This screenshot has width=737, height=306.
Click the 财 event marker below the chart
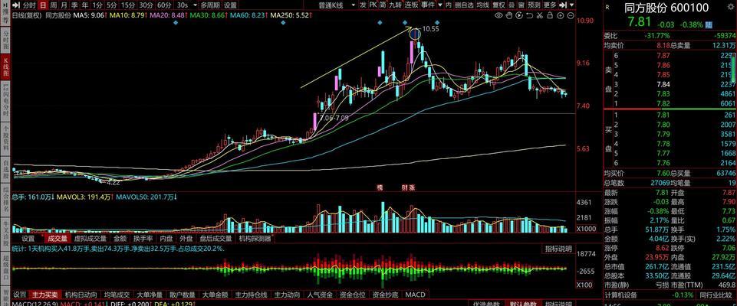coord(405,187)
